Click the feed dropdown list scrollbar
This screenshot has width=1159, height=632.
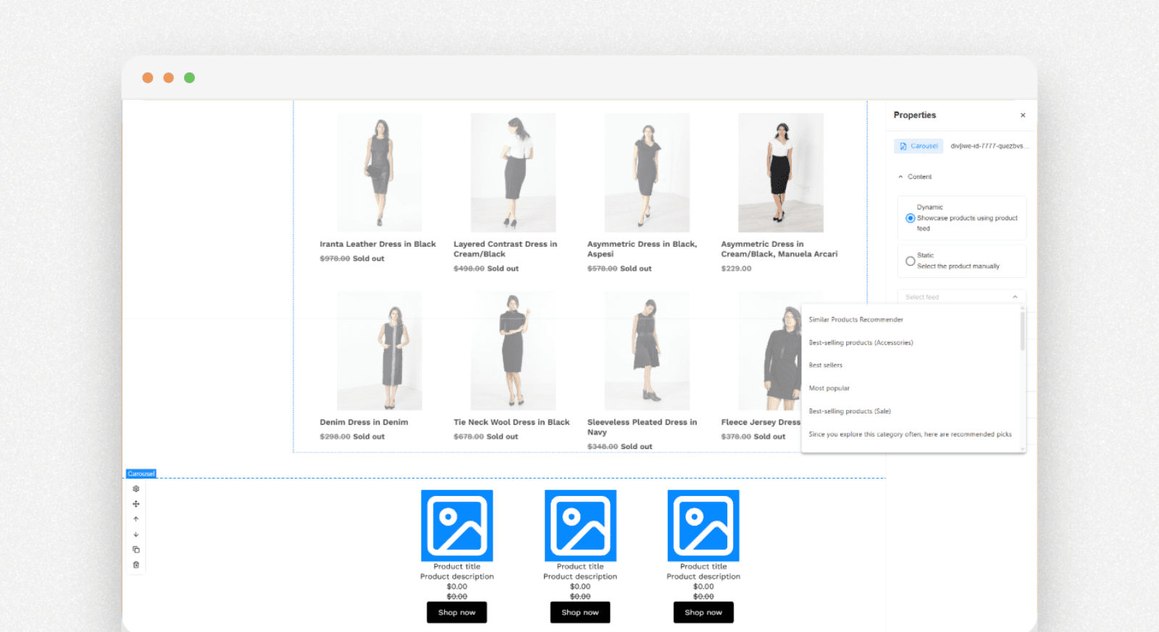point(1022,333)
